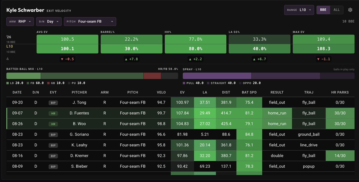
Task: Click the BARREL% L10 value 30.0%
Action: click(131, 48)
